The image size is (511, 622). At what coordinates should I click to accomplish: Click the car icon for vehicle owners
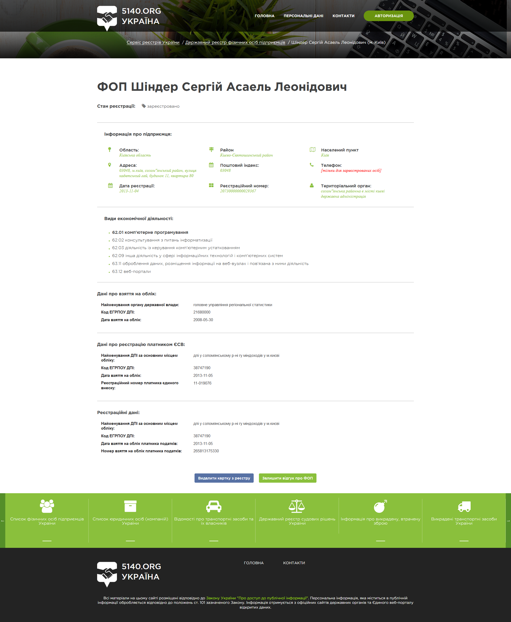coord(214,506)
